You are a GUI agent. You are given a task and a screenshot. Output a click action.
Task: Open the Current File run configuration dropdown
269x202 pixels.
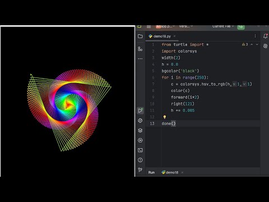click(223, 26)
